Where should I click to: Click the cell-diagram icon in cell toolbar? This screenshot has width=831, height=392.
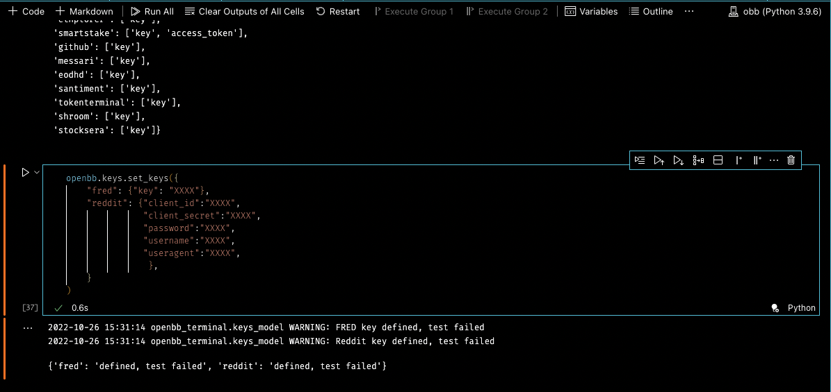(x=698, y=160)
